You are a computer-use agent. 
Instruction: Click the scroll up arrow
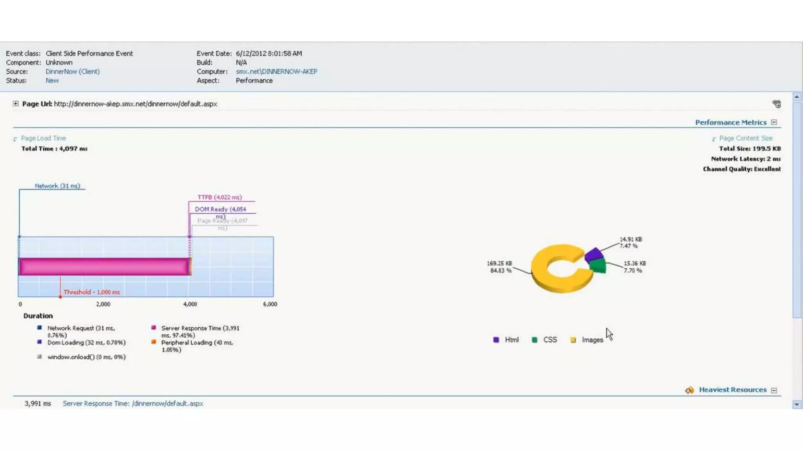(797, 97)
